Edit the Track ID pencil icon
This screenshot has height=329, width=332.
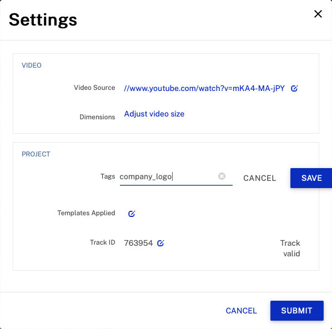point(160,243)
